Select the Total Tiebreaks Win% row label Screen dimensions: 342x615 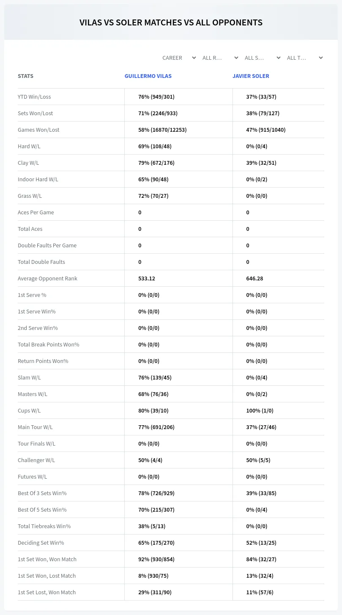coord(44,526)
